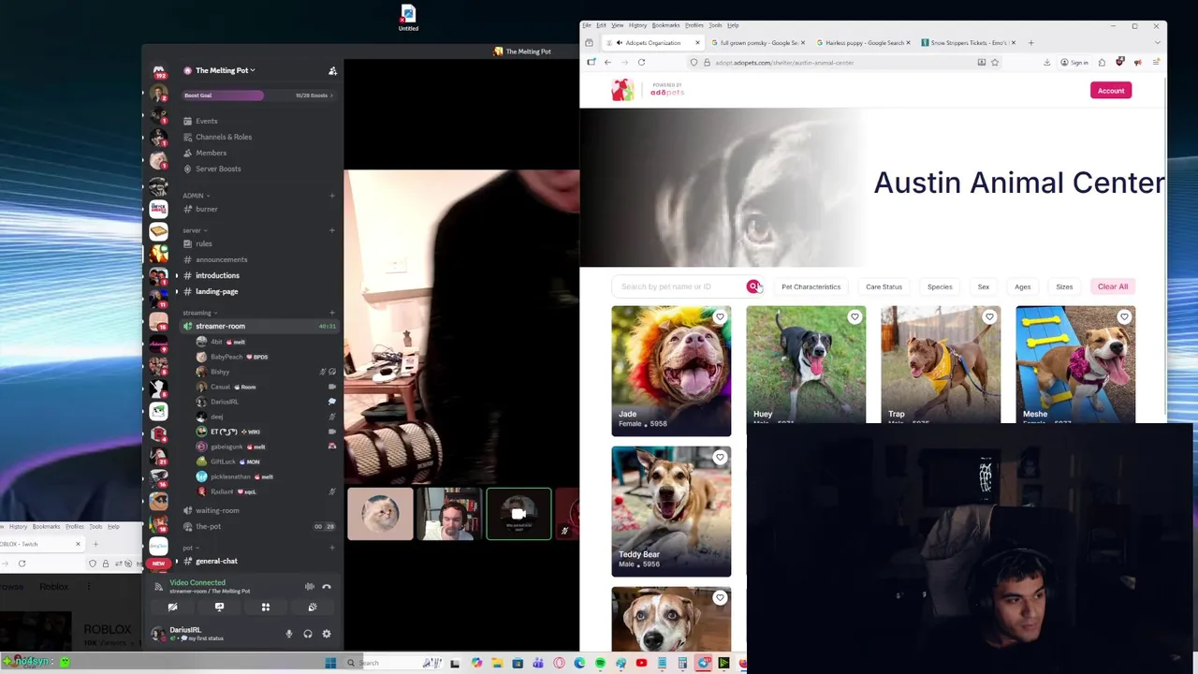Switch to the Hairless puppy Google tab
Image resolution: width=1198 pixels, height=674 pixels.
(x=863, y=43)
